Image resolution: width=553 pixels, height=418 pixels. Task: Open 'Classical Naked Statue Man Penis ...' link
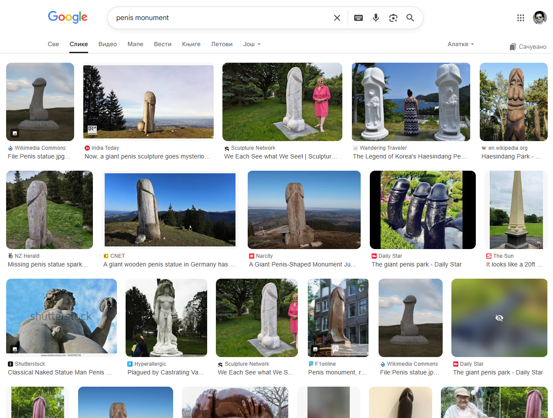60,372
